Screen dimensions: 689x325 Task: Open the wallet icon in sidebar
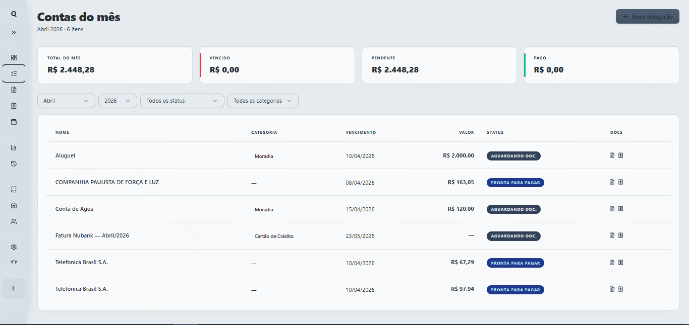point(14,122)
